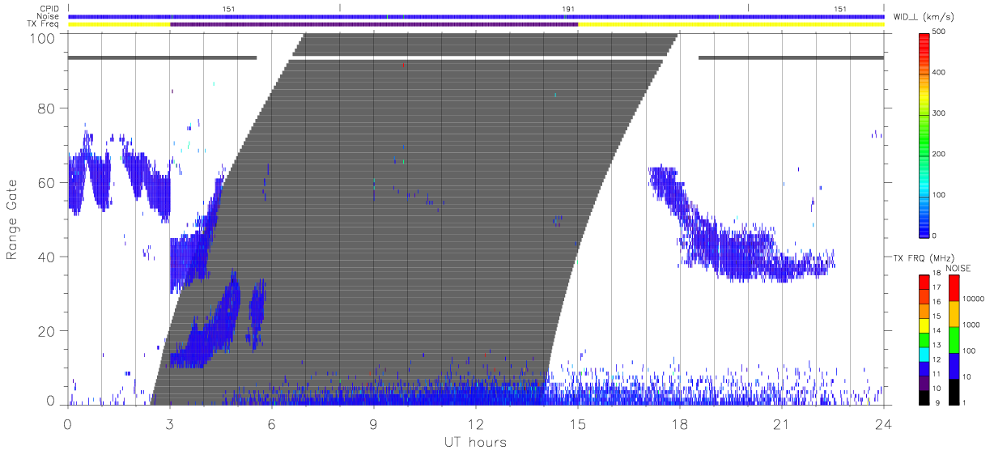The height and width of the screenshot is (459, 994).
Task: Click the x-axis tick label '9'
Action: coord(373,423)
